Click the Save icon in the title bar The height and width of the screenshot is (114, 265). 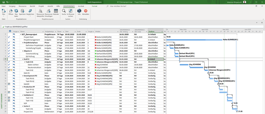[x=4, y=2]
